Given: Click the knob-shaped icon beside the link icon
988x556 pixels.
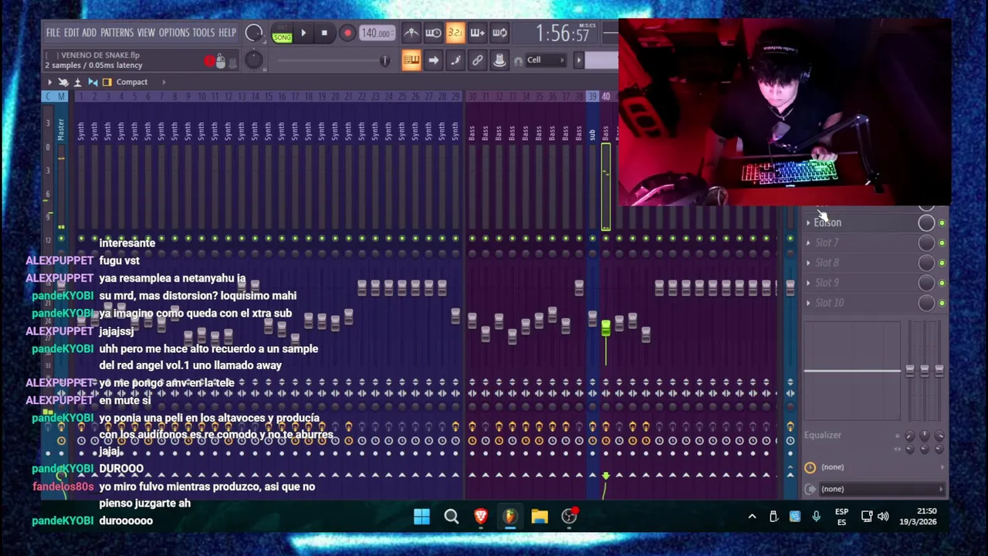Looking at the screenshot, I should 499,60.
